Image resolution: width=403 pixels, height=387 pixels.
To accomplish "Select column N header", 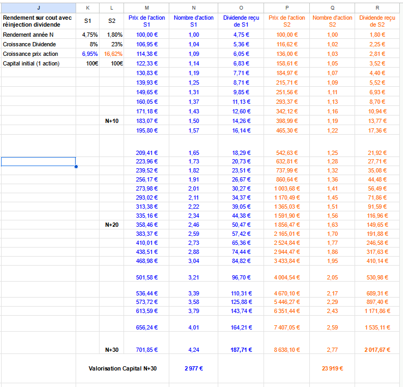I will (x=194, y=8).
